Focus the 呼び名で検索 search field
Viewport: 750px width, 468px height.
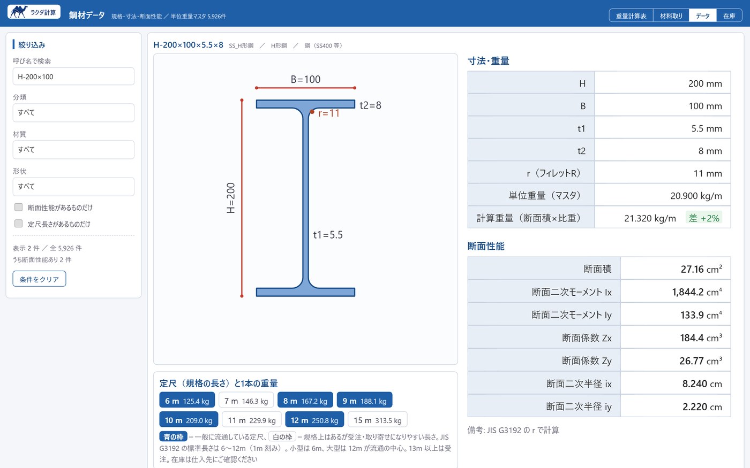[x=73, y=76]
